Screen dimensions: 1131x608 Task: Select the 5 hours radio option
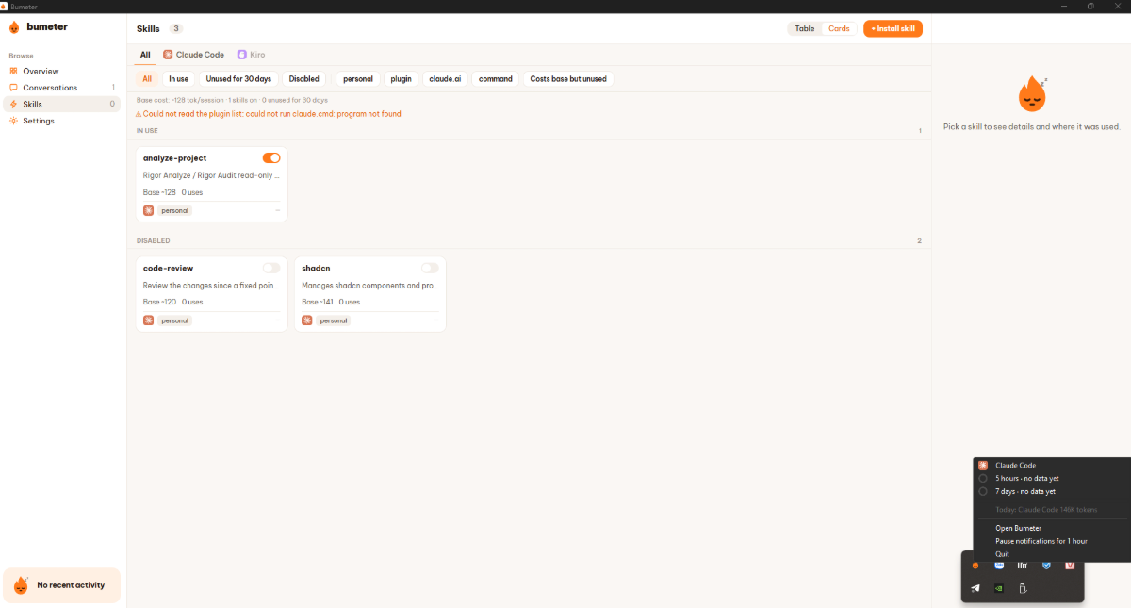pyautogui.click(x=983, y=478)
